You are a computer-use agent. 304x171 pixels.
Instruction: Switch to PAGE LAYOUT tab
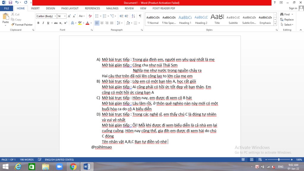[70, 8]
